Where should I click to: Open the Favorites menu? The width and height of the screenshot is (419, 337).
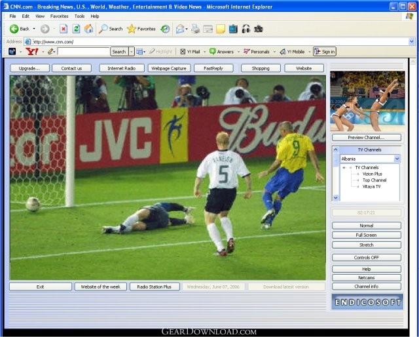pos(59,16)
